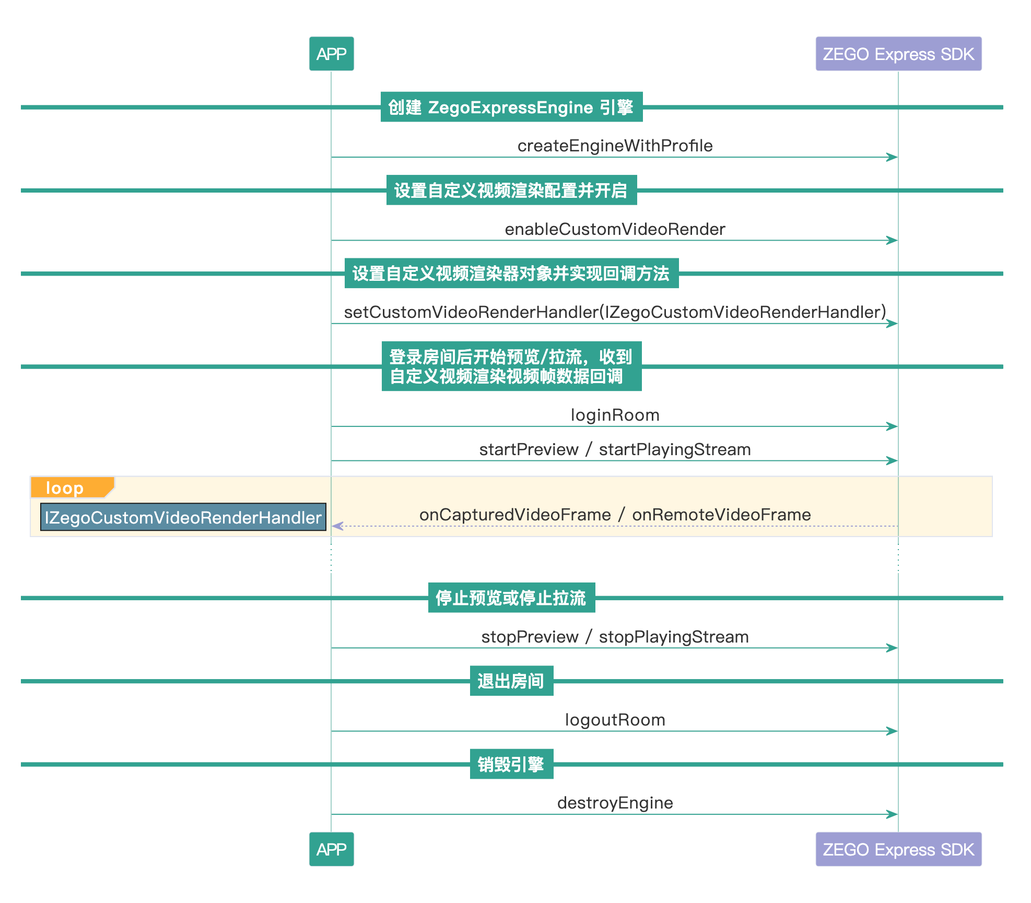The height and width of the screenshot is (903, 1031).
Task: Click the loginRoom message label
Action: coord(615,415)
